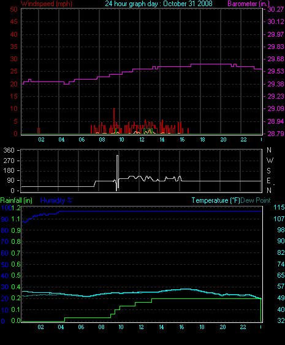Select the temperature value 65

click(281, 276)
